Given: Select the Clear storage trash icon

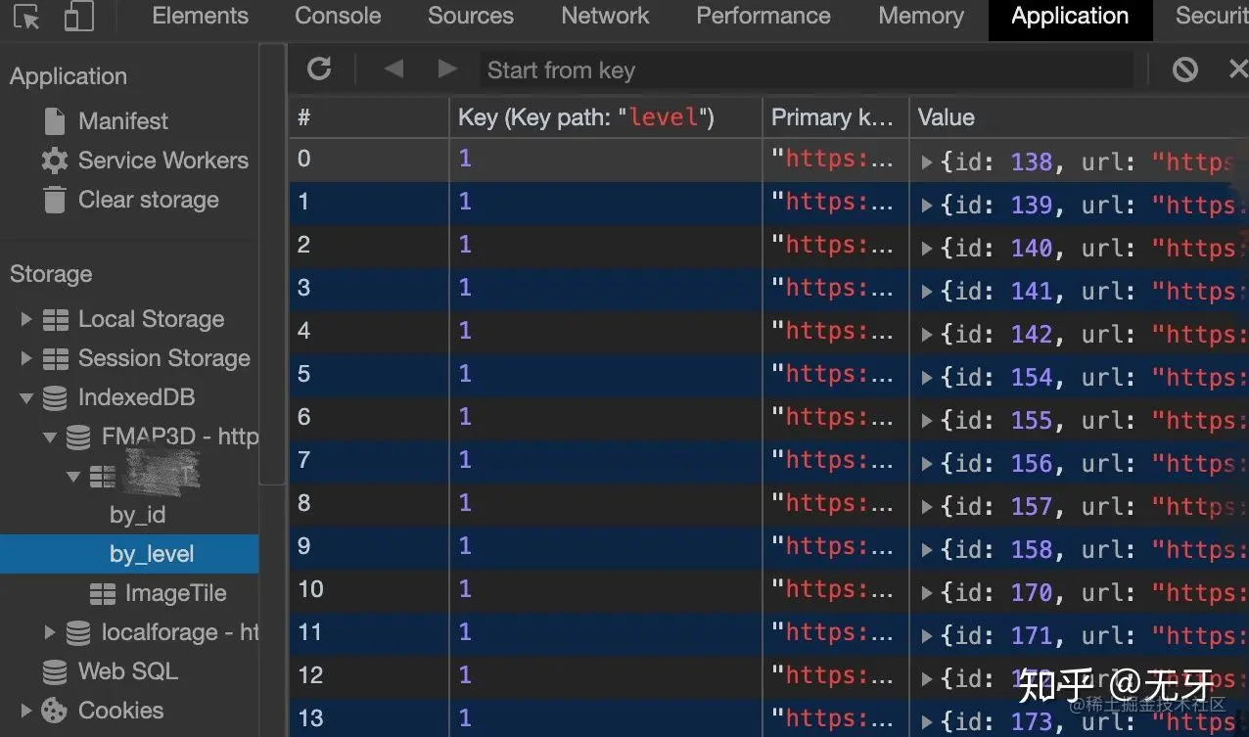Looking at the screenshot, I should coord(55,200).
